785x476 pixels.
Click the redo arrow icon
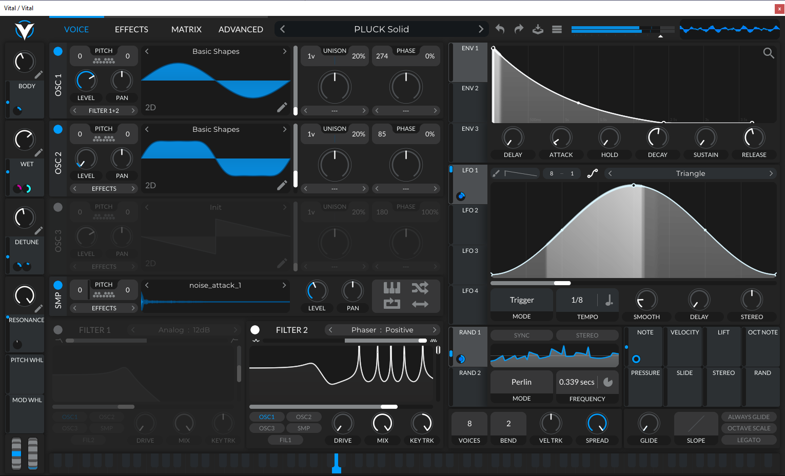pos(519,29)
